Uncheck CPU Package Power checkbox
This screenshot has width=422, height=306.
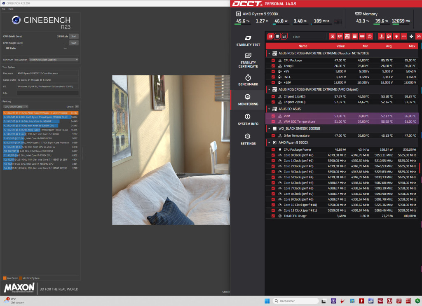273,149
